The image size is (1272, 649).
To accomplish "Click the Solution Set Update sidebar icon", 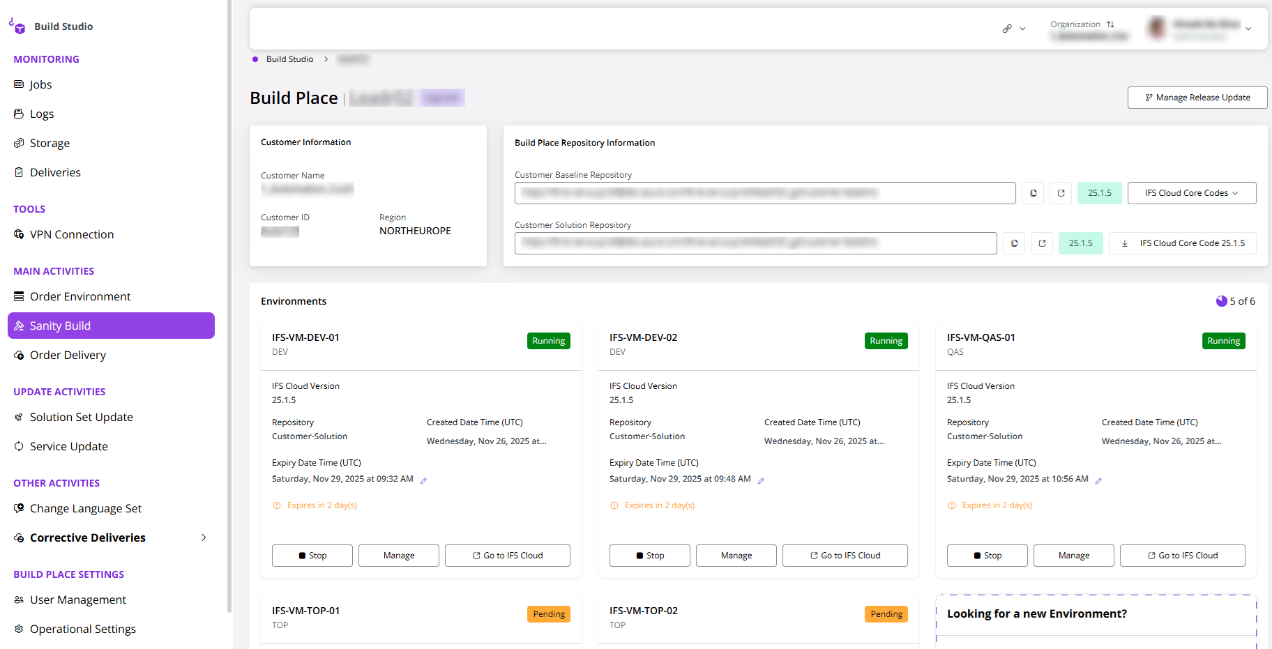I will 19,417.
